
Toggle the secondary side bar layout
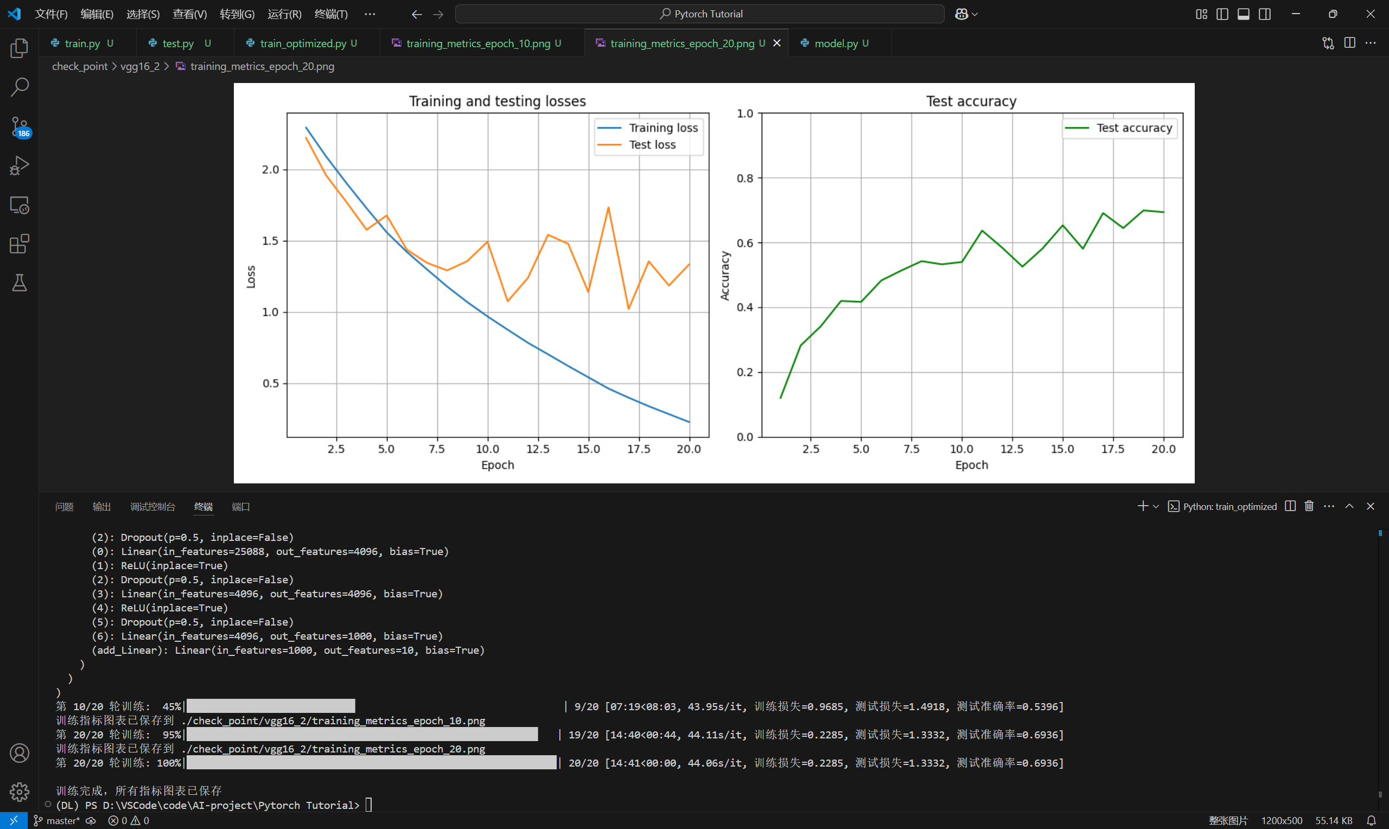pos(1264,14)
